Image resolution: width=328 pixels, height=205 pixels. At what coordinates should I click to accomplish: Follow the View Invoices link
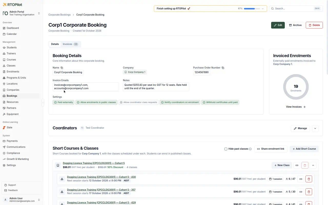(296, 107)
